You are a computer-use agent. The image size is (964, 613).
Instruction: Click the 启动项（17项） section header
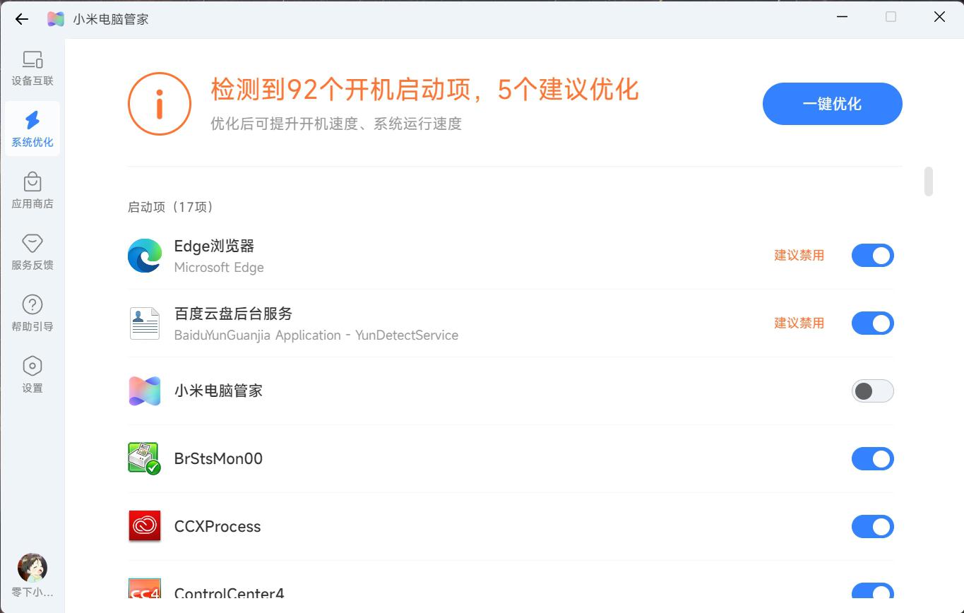pyautogui.click(x=170, y=207)
